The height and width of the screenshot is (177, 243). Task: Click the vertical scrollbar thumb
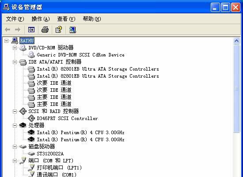tap(236, 89)
